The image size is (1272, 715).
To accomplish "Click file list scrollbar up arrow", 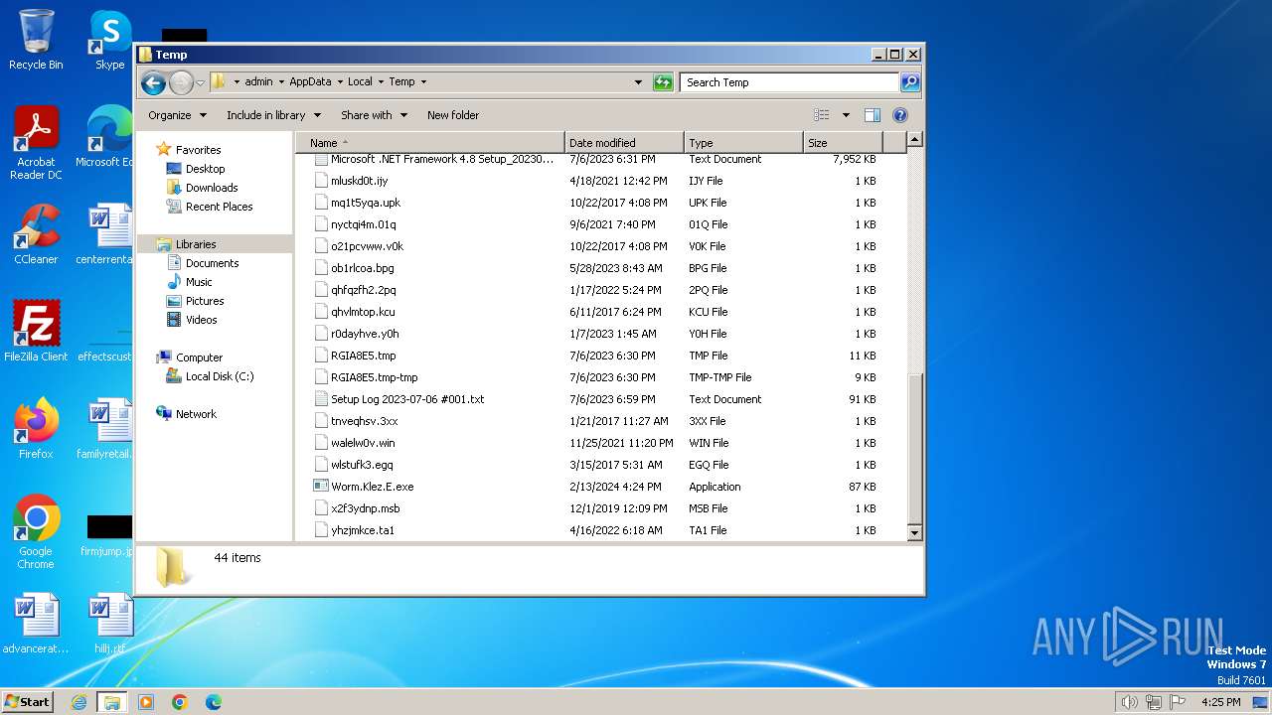I will coord(915,140).
